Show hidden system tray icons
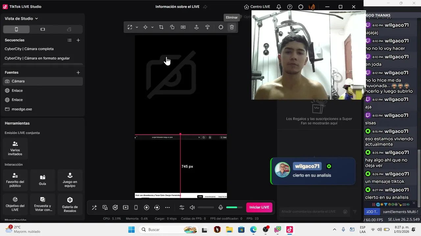 [334, 230]
